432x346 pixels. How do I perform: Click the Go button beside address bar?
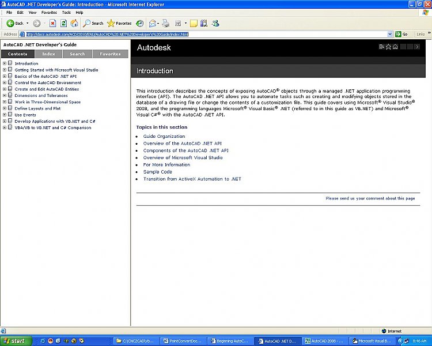(x=401, y=34)
